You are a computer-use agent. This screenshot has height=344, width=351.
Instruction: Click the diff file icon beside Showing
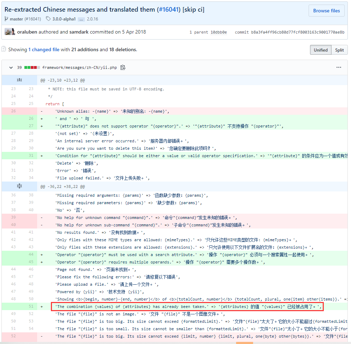click(4, 49)
